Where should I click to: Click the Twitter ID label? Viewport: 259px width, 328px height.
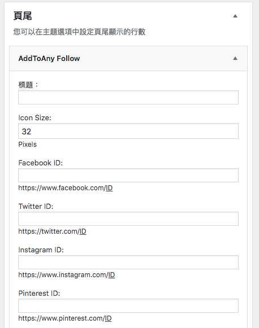pyautogui.click(x=36, y=207)
